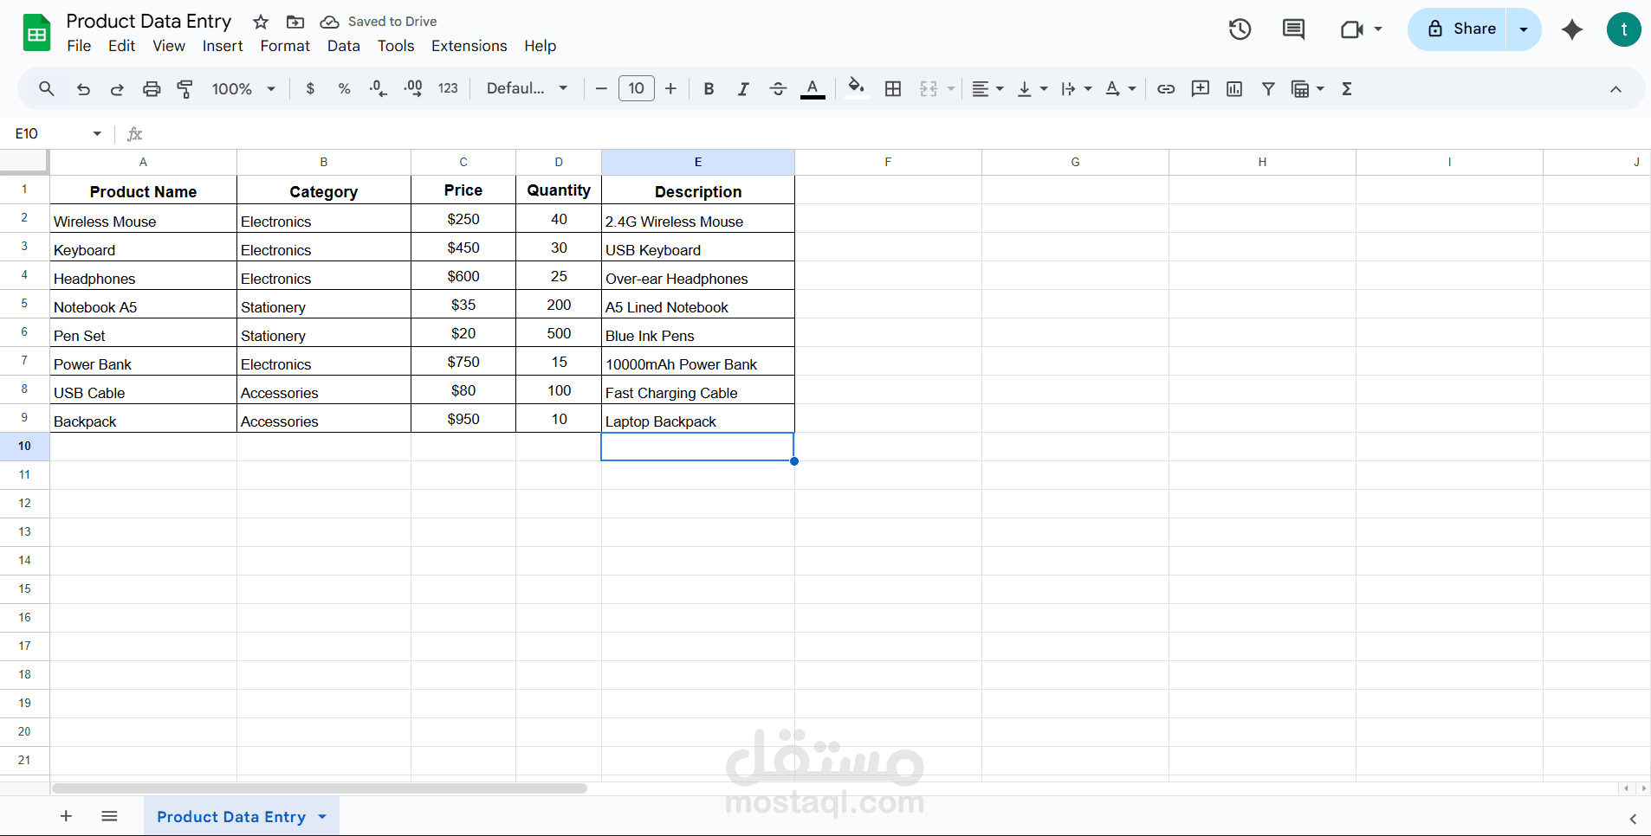
Task: Pick a fill color with the paint bucket
Action: (856, 88)
